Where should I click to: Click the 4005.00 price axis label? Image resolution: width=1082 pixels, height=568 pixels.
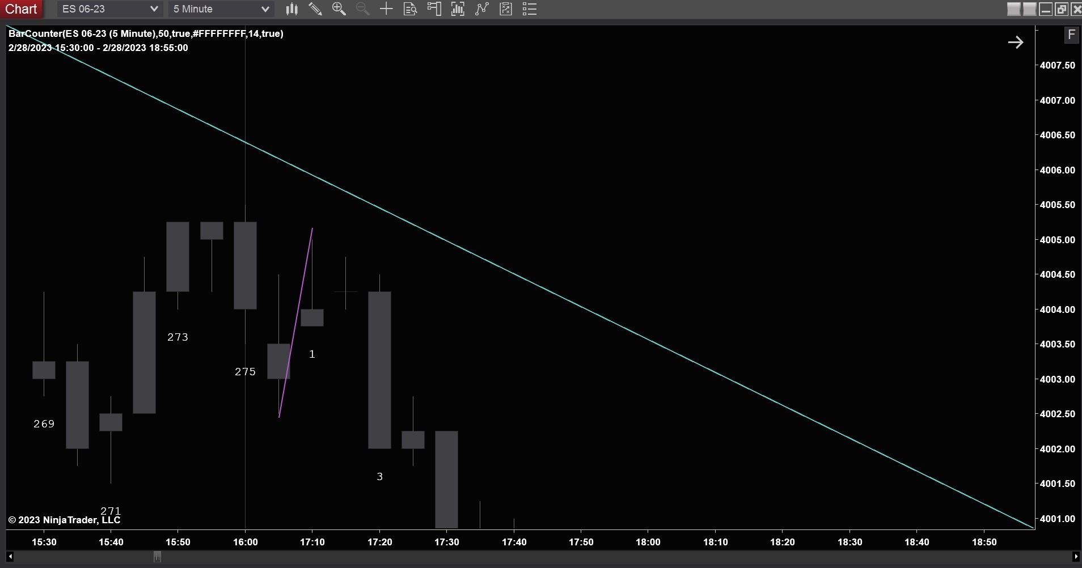coord(1057,240)
